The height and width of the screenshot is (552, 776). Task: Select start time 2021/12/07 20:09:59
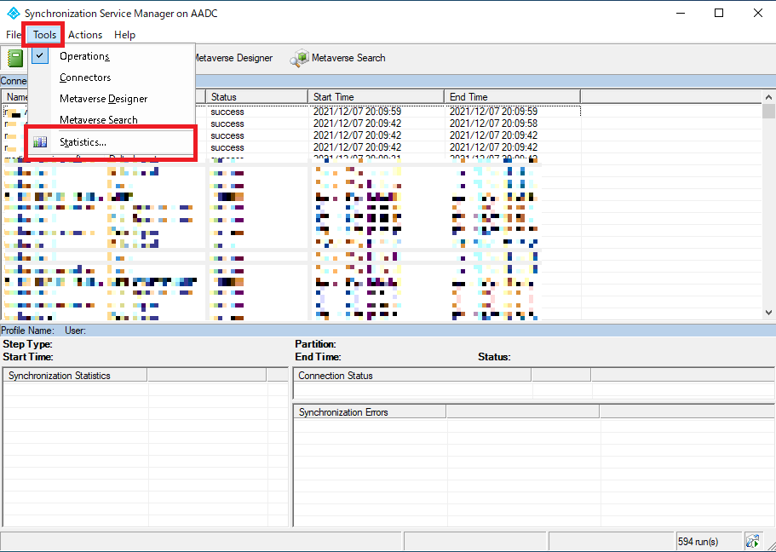(357, 112)
